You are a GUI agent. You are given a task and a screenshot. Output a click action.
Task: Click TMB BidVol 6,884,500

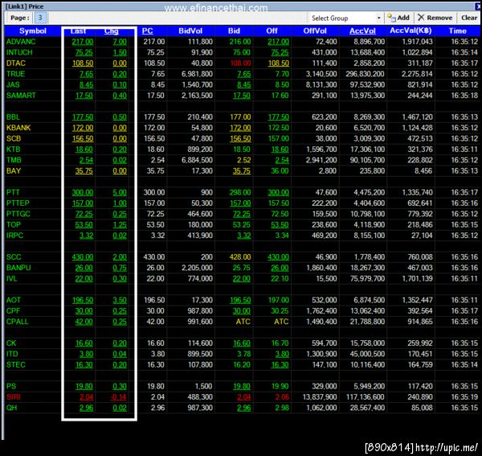[197, 160]
